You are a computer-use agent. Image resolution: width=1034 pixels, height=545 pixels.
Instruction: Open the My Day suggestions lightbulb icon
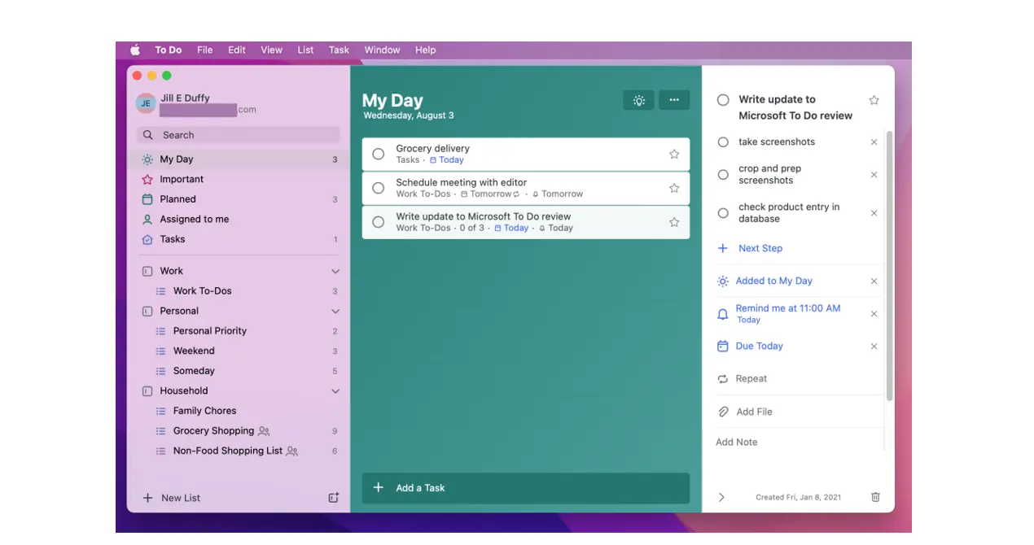[638, 100]
